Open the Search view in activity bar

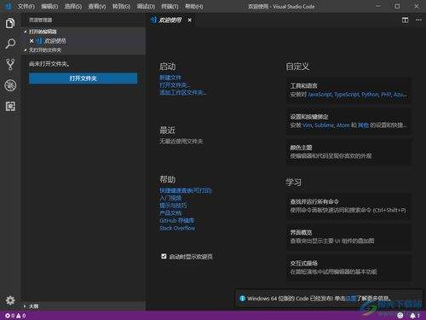coord(10,44)
